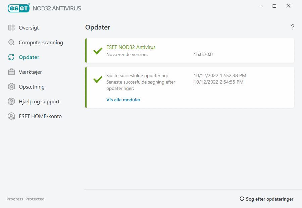This screenshot has height=208, width=302.
Task: Click the help question mark icon
Action: tap(293, 27)
